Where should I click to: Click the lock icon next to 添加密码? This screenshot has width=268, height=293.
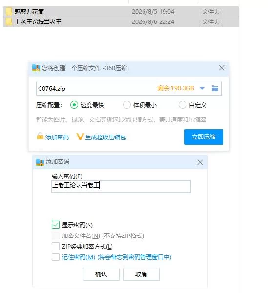point(40,136)
